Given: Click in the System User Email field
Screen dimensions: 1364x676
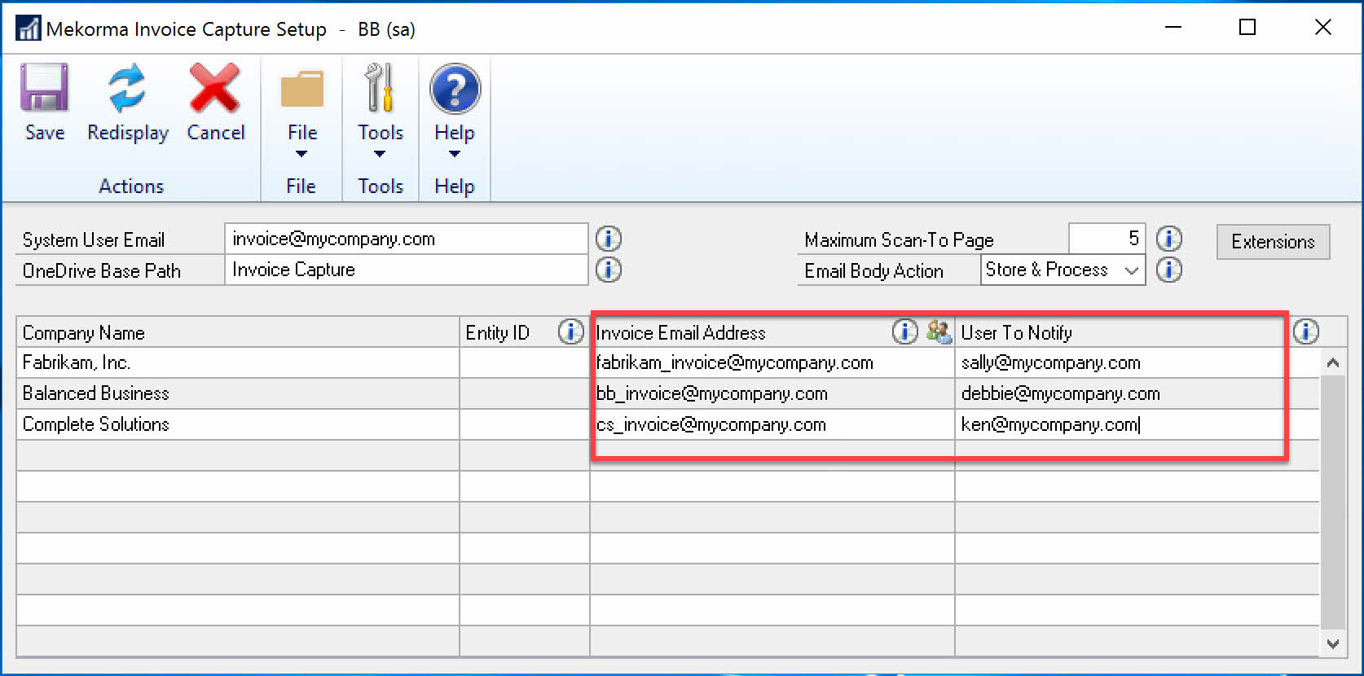Looking at the screenshot, I should 406,239.
